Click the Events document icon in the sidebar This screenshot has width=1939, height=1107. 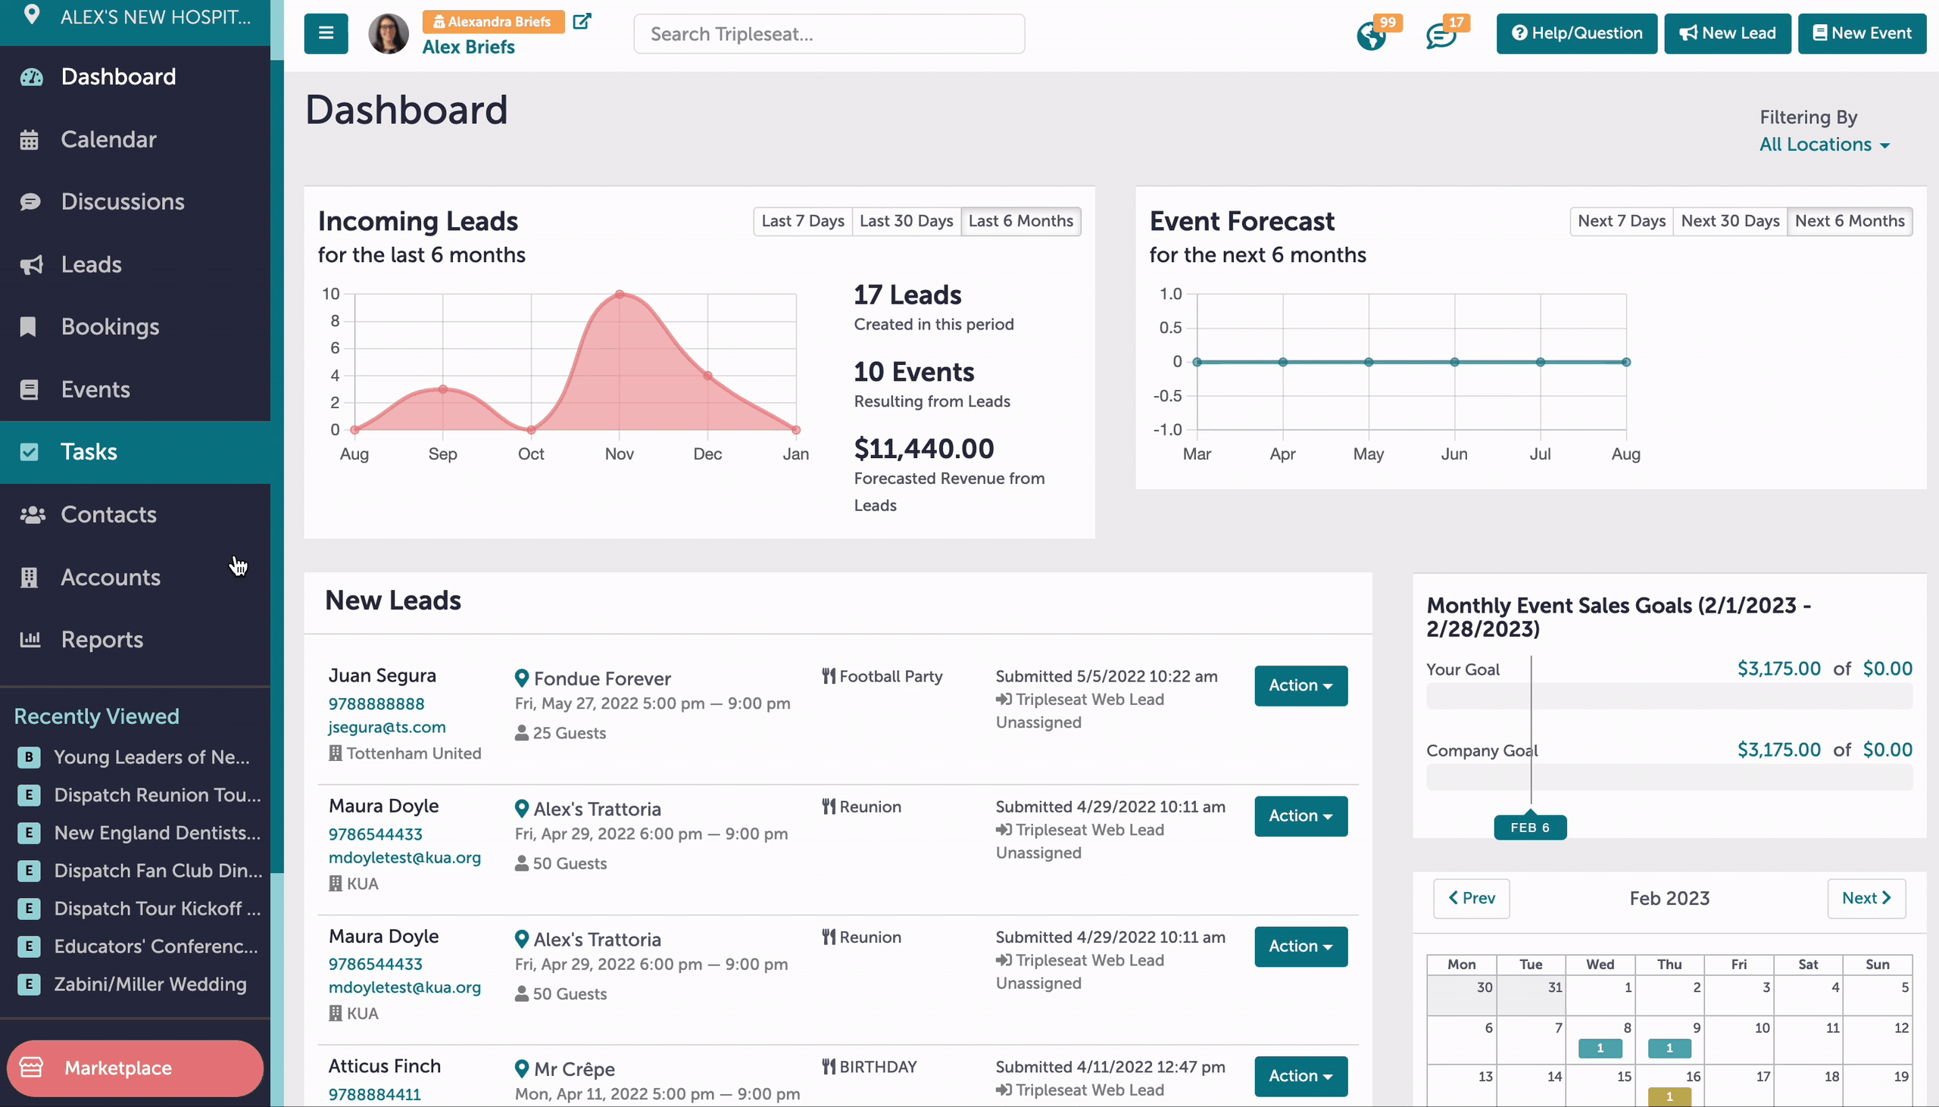coord(29,389)
